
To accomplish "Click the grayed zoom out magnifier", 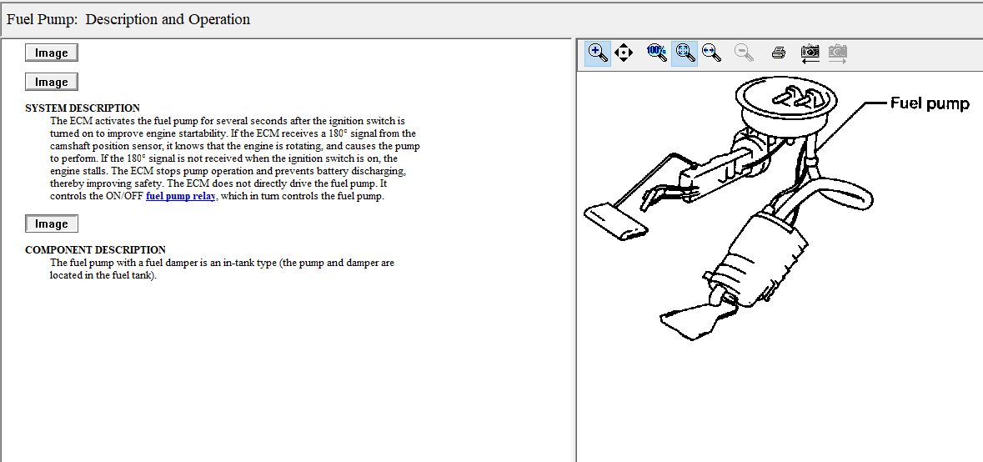I will click(744, 53).
